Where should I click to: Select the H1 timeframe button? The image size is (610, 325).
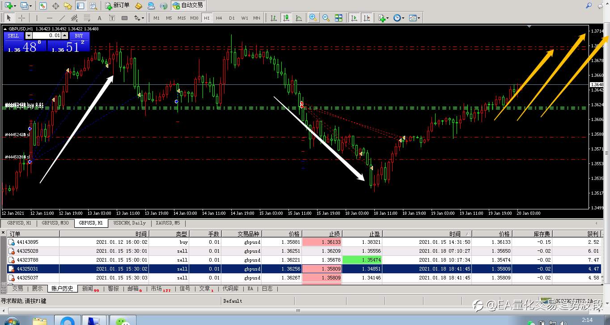click(207, 18)
